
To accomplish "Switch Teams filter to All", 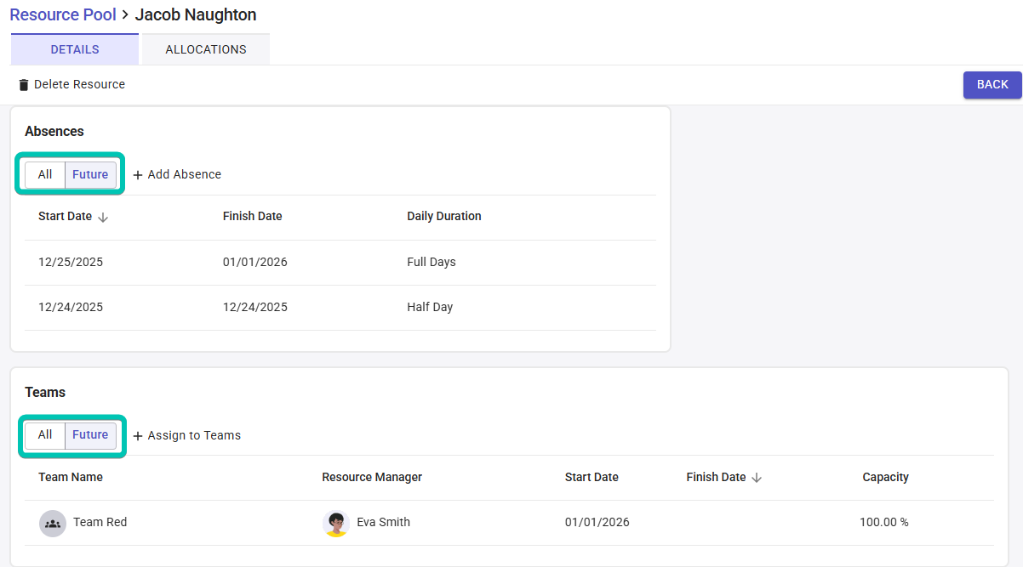I will coord(45,435).
